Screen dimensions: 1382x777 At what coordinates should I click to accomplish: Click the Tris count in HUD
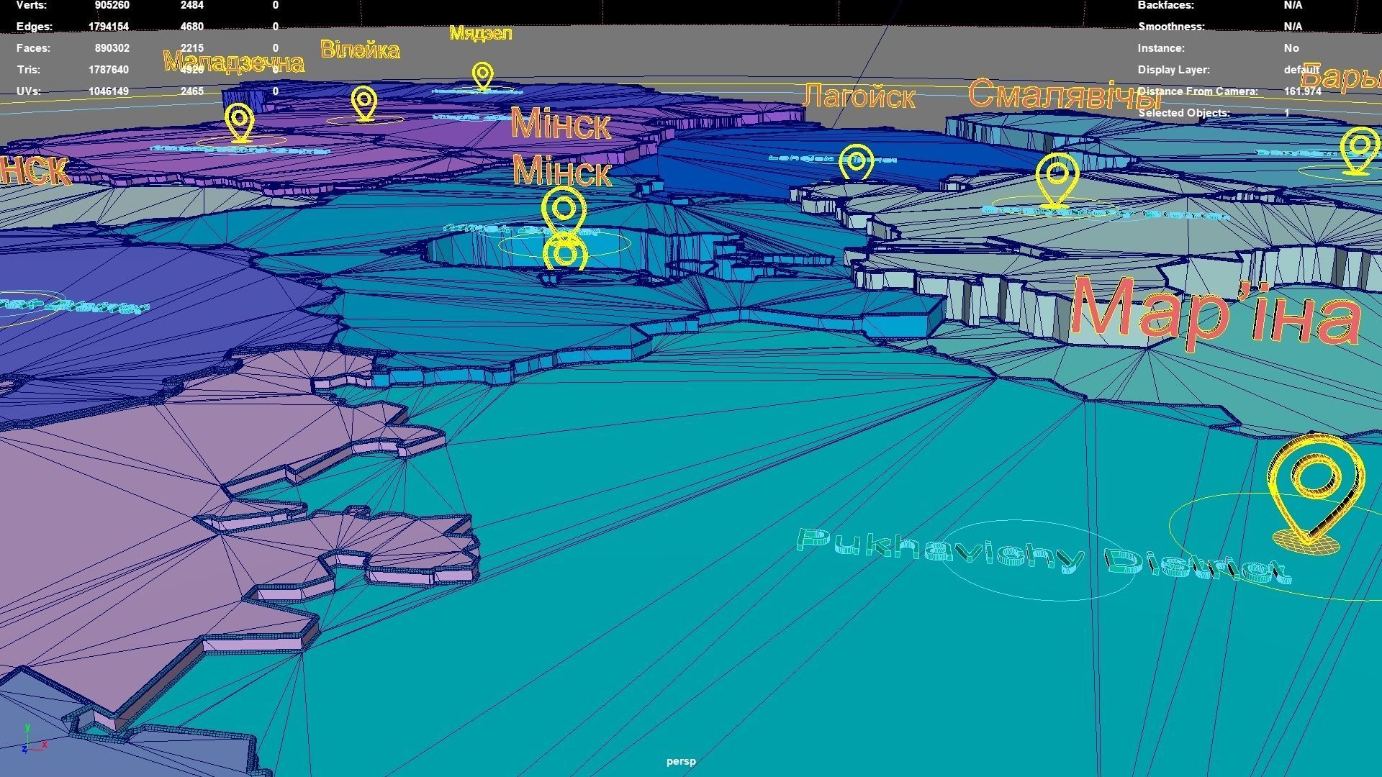[109, 70]
